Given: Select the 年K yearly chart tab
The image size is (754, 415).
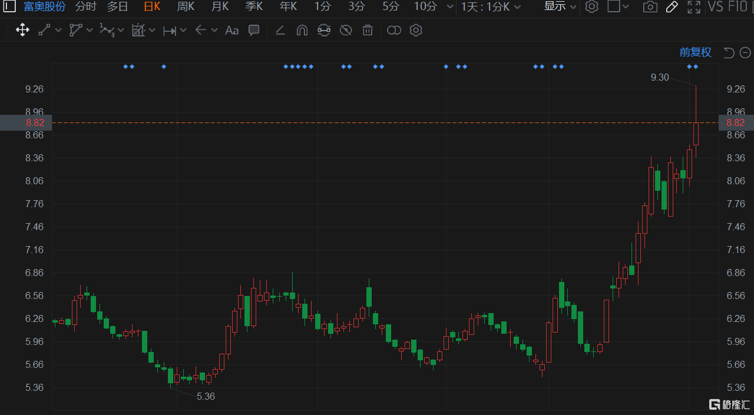Looking at the screenshot, I should [x=288, y=6].
